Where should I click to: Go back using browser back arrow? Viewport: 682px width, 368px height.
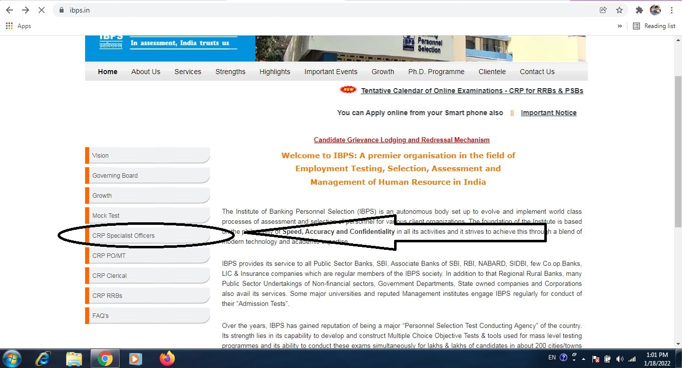[10, 10]
